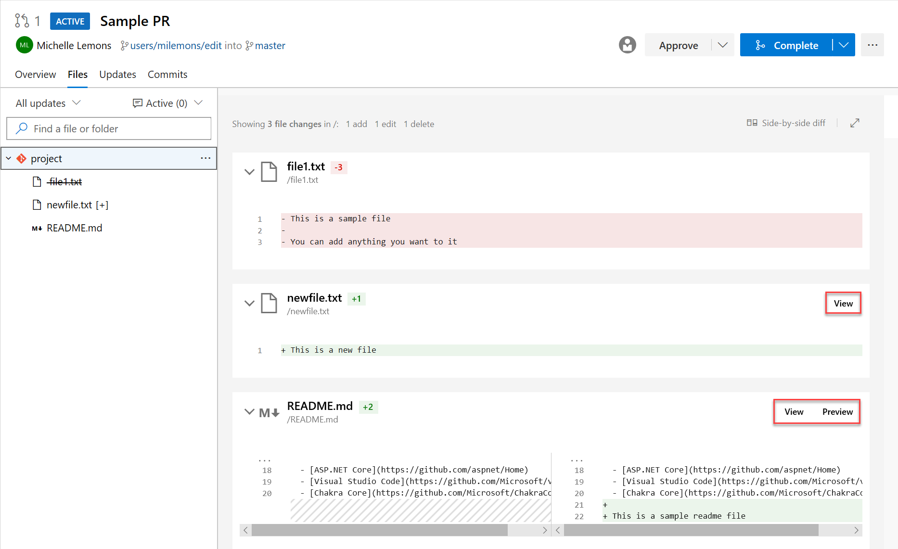Click View button for newfile.txt
This screenshot has height=549, width=898.
pos(843,303)
